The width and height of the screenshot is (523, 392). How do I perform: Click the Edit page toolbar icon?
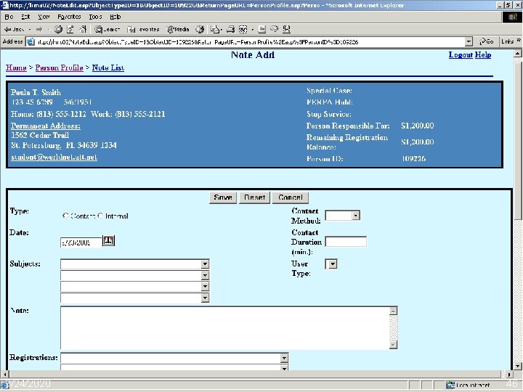[243, 29]
